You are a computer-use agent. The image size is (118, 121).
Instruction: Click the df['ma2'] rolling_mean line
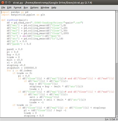pos(37,28)
